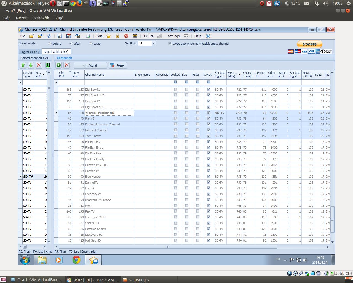This screenshot has width=353, height=283.
Task: Click the save floppy disk icon
Action: click(x=60, y=36)
